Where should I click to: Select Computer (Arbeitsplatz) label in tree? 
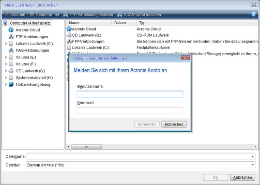click(x=30, y=23)
